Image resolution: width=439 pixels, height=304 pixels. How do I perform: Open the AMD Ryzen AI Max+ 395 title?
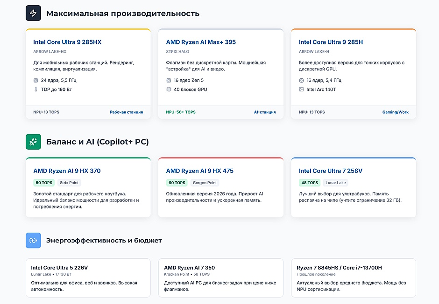(x=201, y=42)
